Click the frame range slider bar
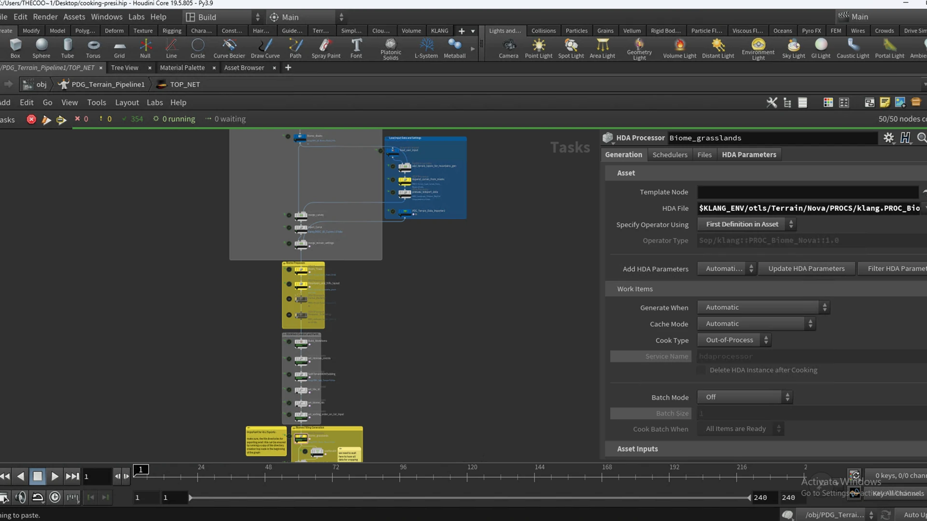 (469, 497)
